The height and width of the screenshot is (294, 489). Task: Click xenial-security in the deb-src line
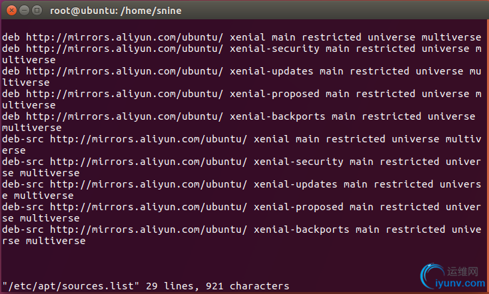coord(298,162)
